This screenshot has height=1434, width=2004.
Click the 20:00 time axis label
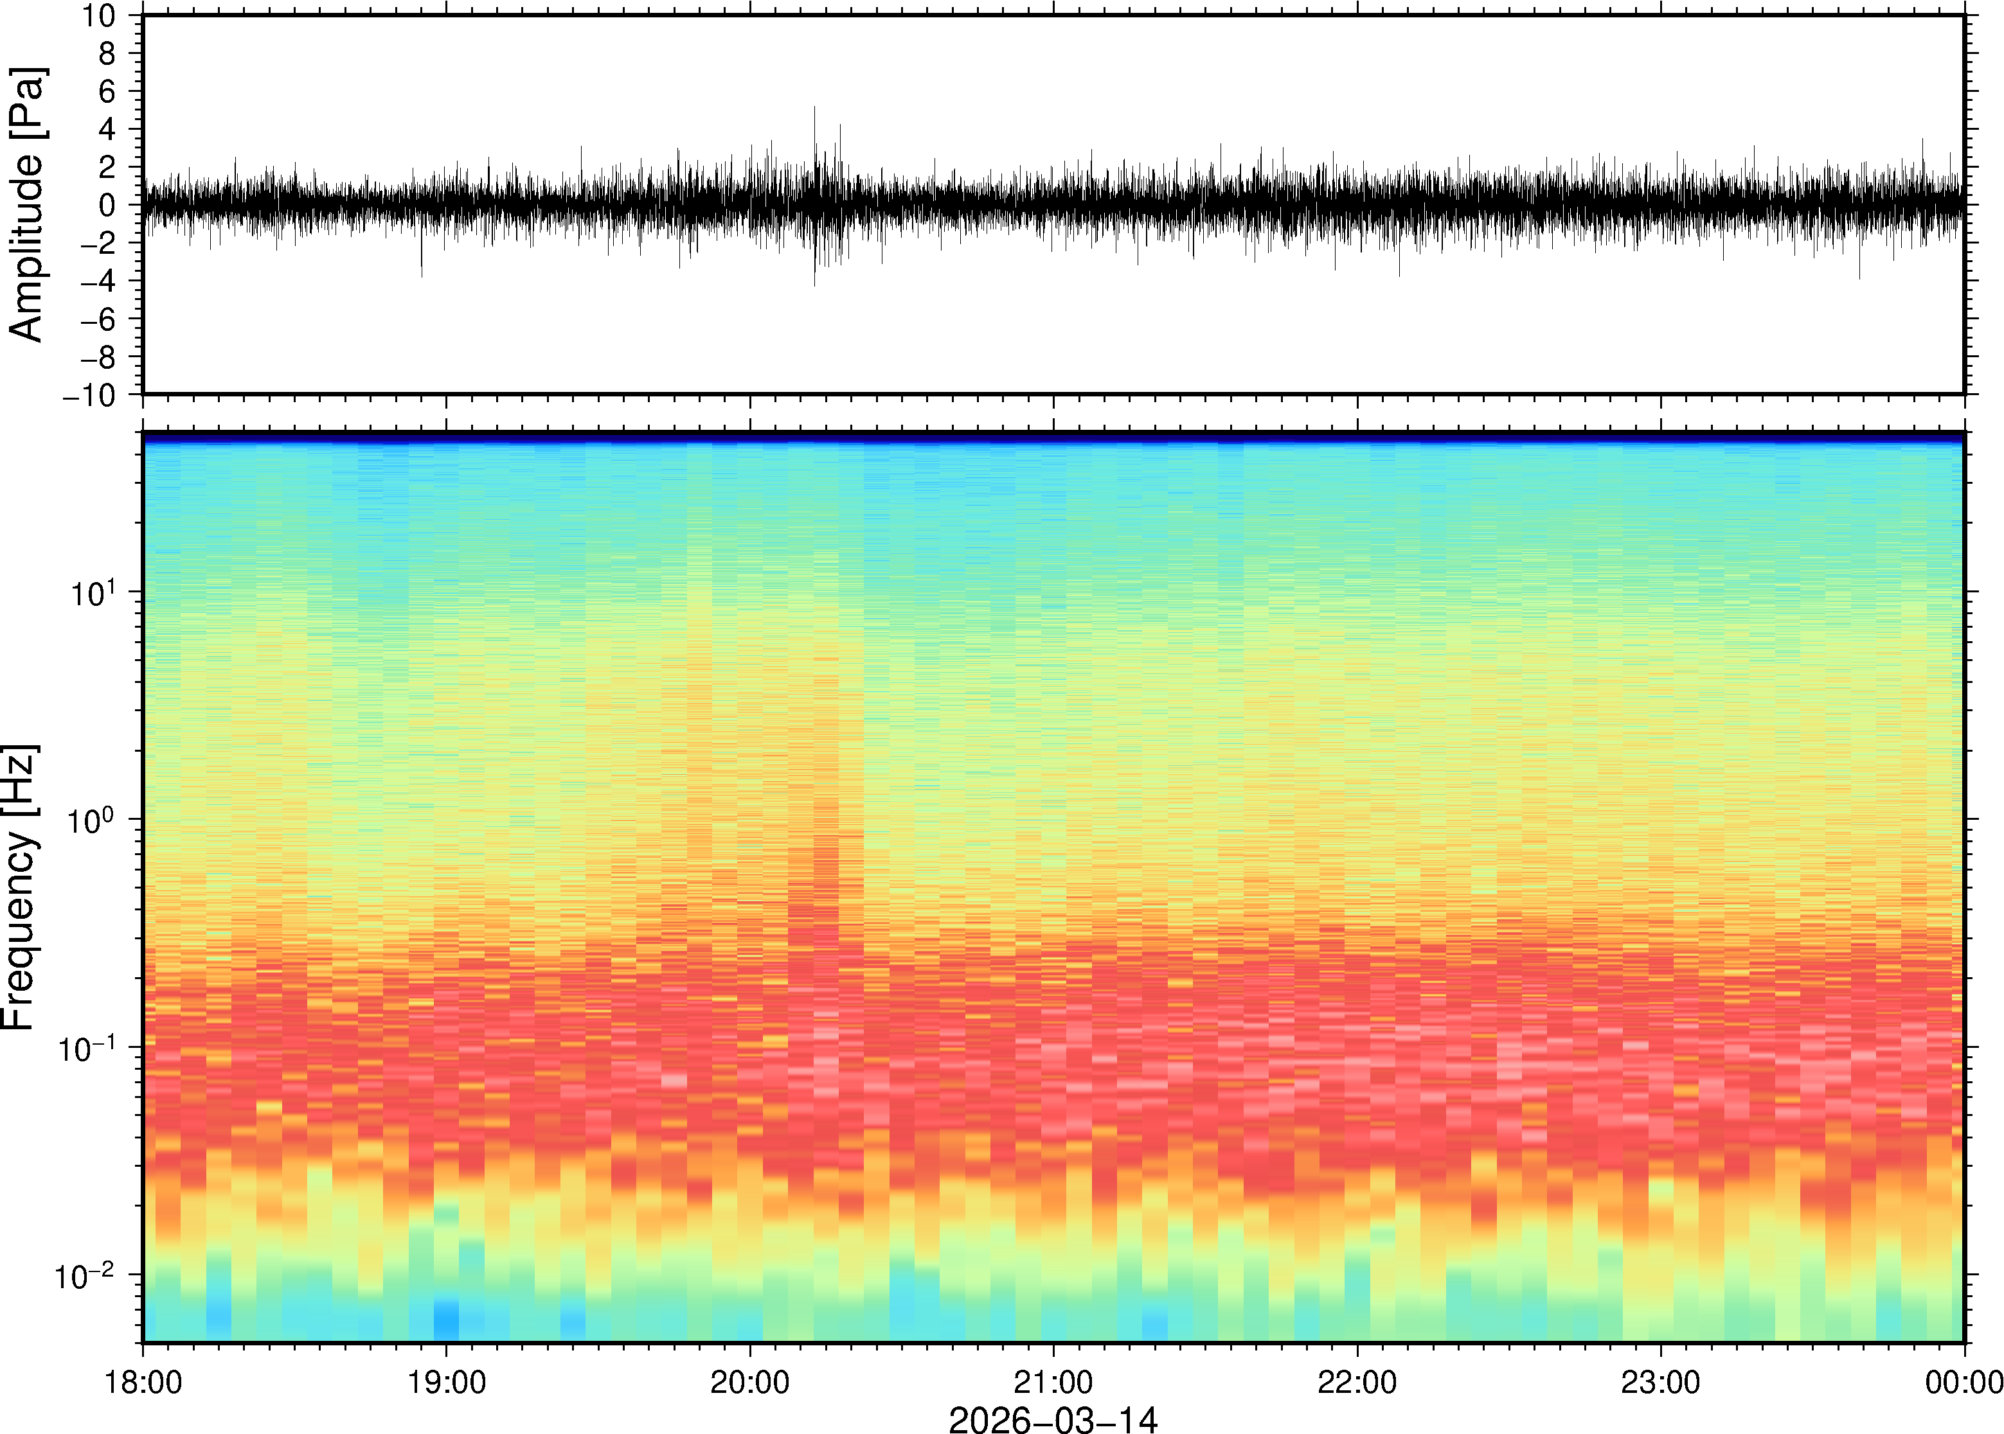[750, 1382]
